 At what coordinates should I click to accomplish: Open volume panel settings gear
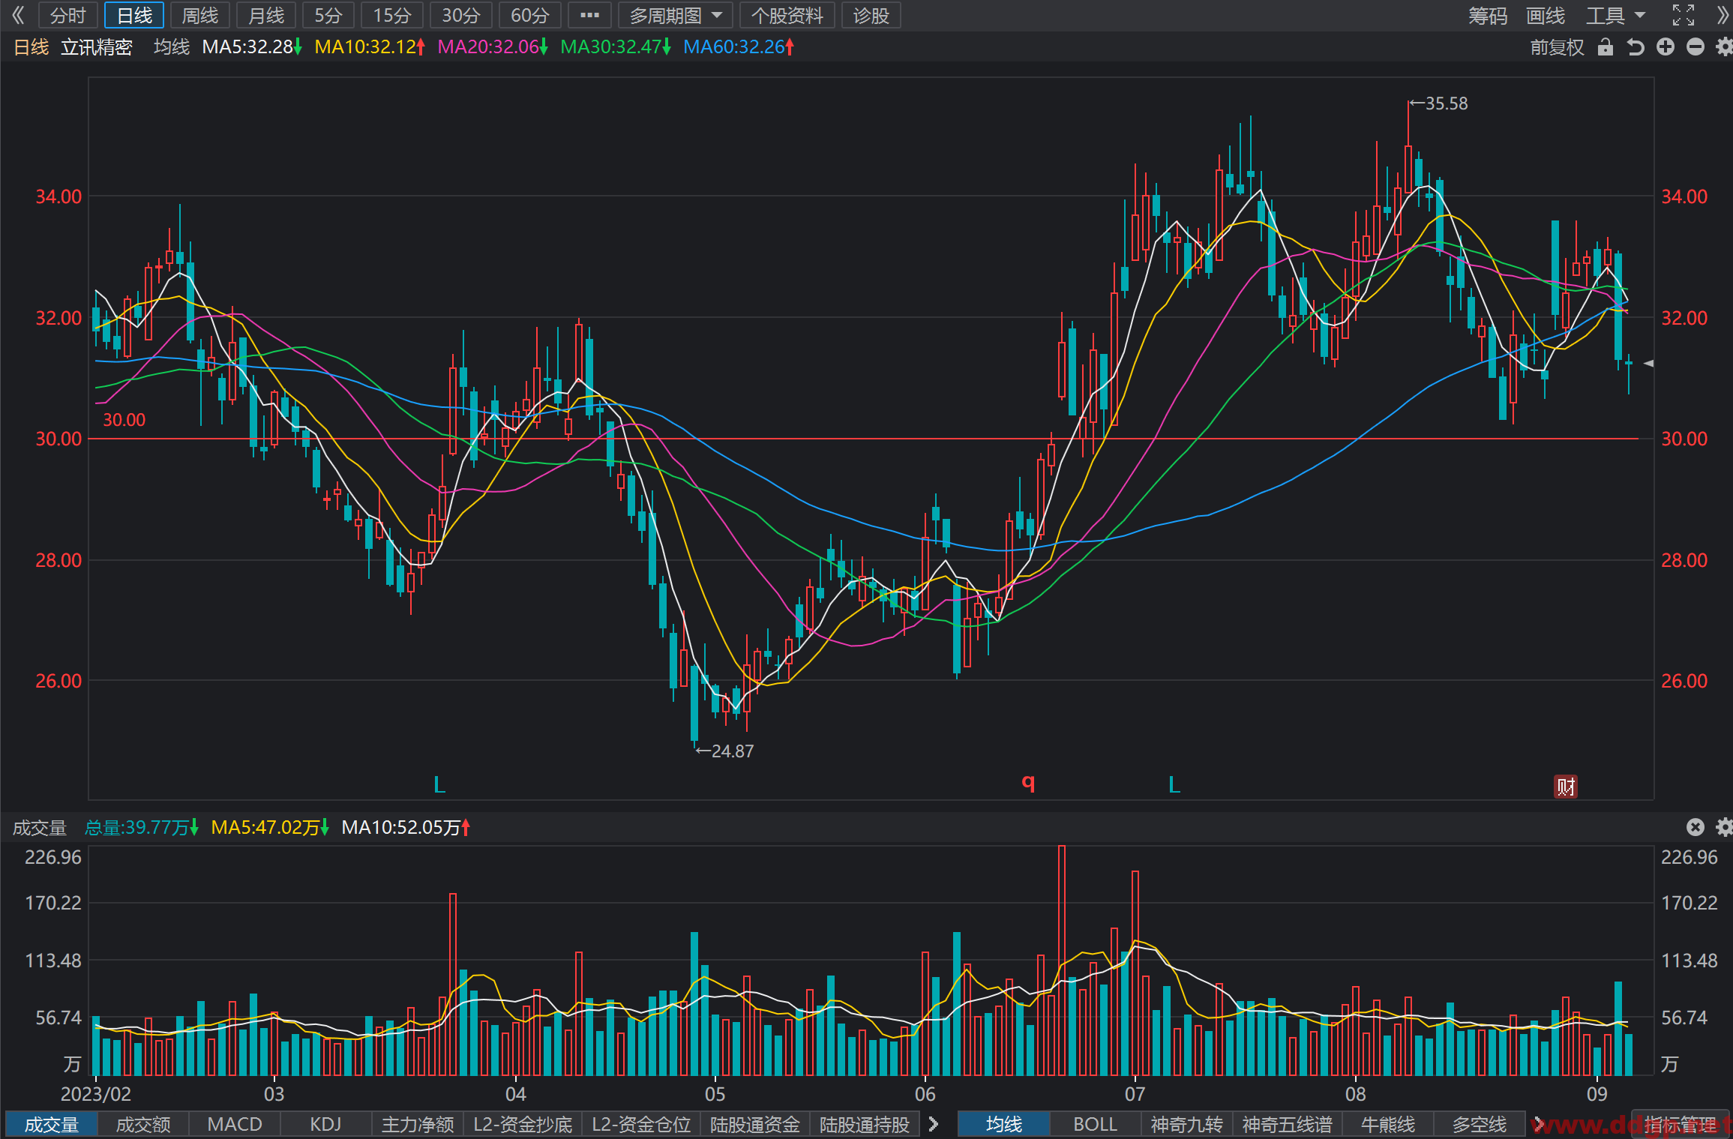[x=1725, y=827]
